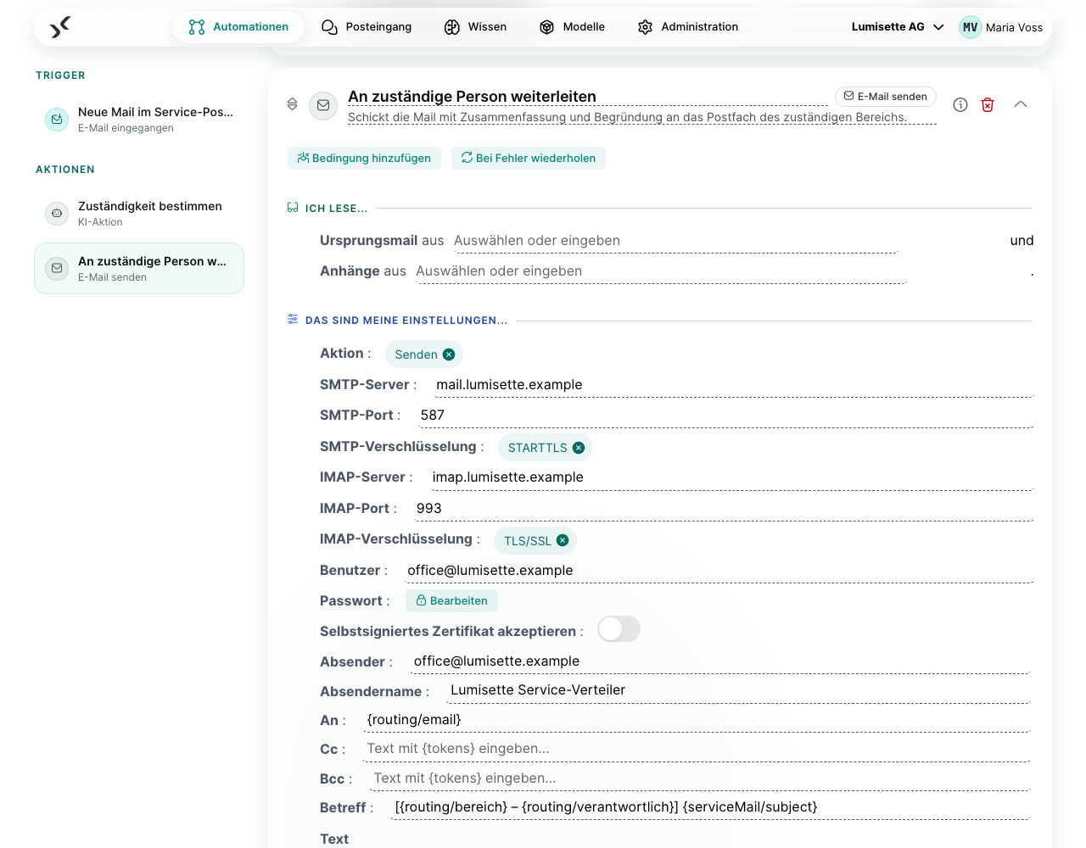
Task: Edit the Absendername field
Action: pos(739,690)
